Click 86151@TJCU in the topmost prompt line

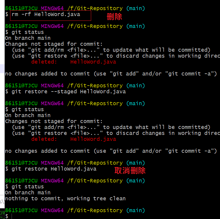(21, 8)
